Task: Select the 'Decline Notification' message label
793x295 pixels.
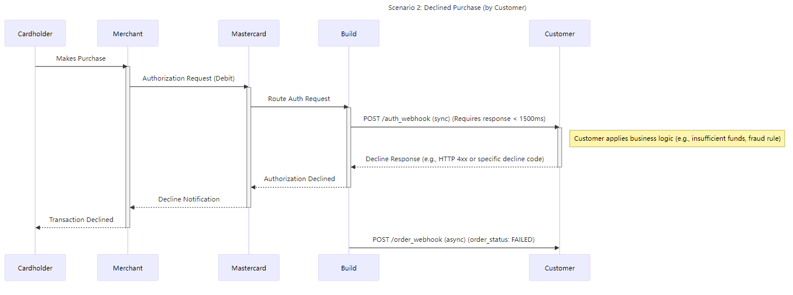Action: pyautogui.click(x=188, y=199)
